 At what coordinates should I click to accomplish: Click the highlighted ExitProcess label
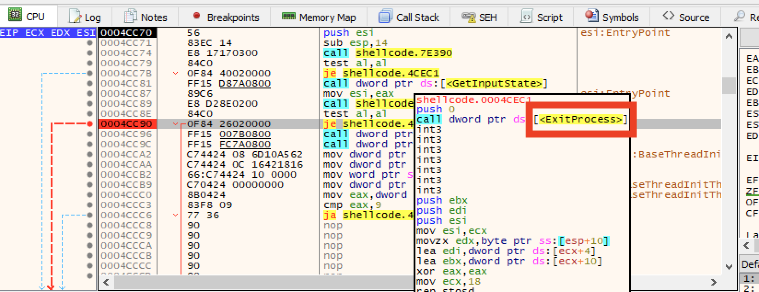(580, 119)
